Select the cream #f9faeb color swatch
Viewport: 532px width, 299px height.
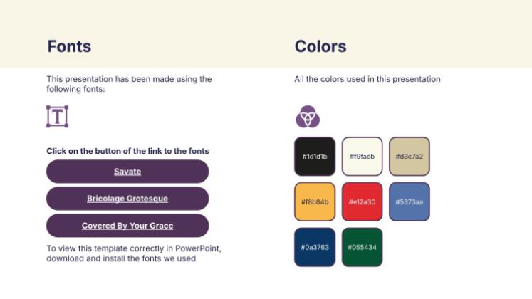click(362, 156)
